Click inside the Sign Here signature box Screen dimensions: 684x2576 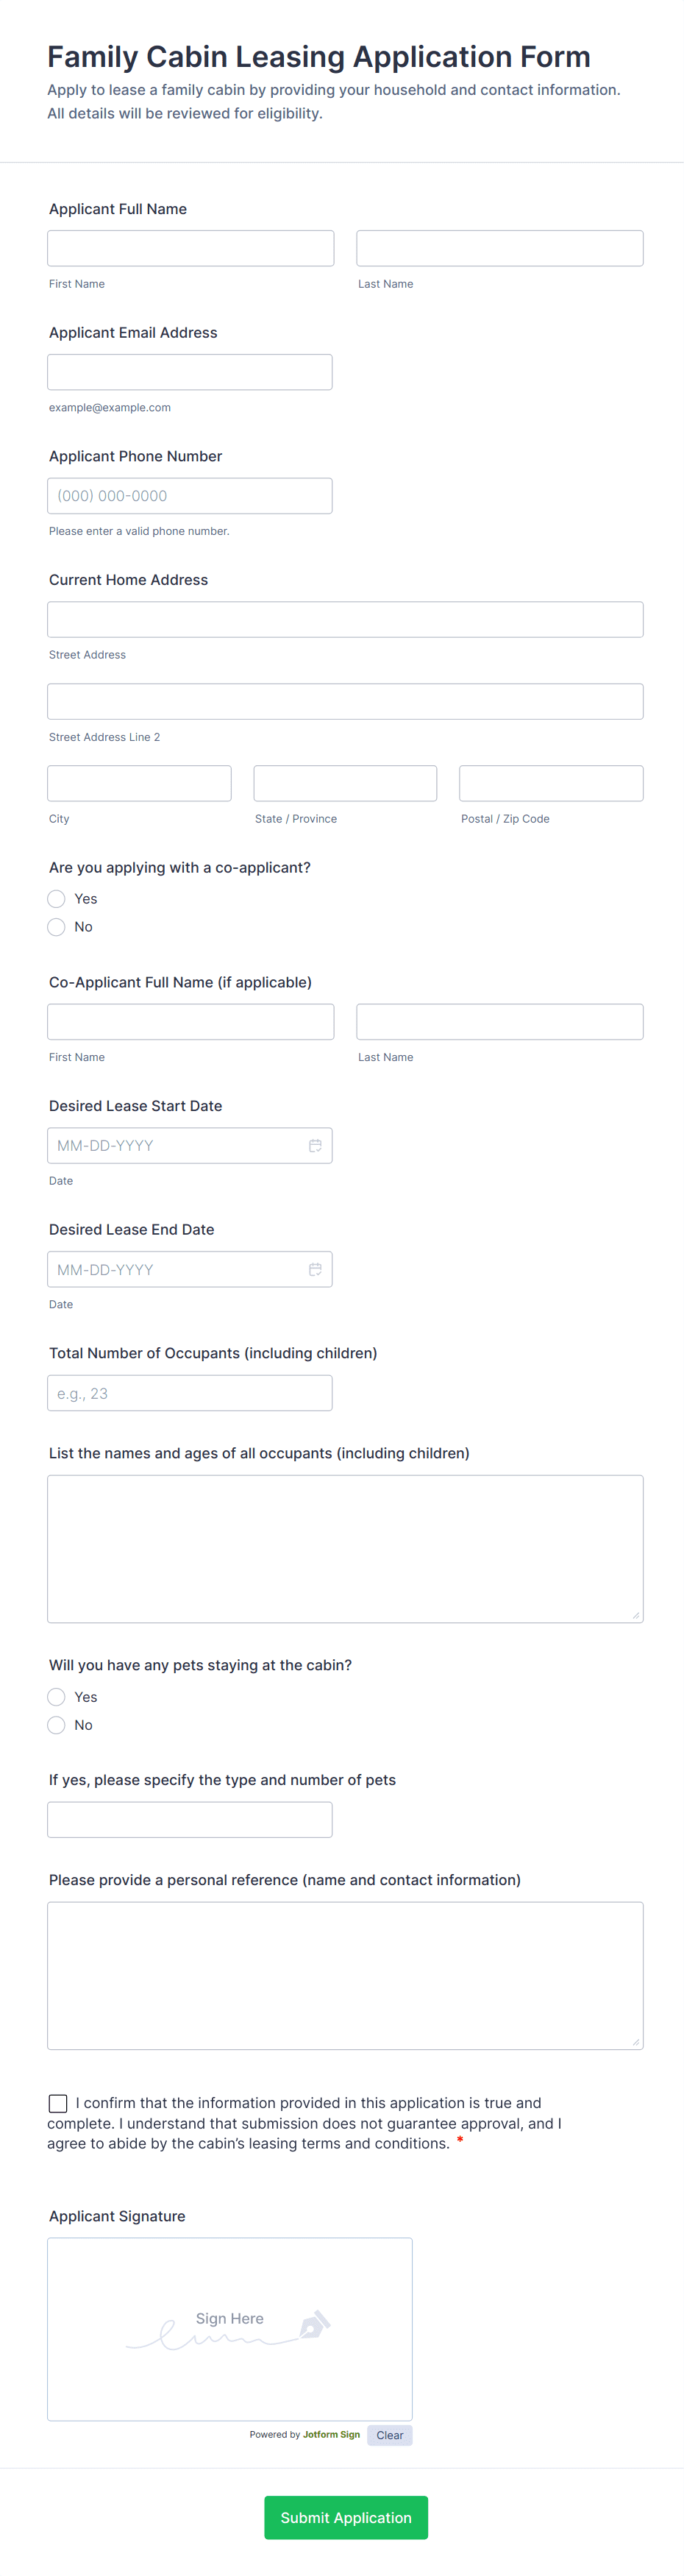coord(230,2329)
